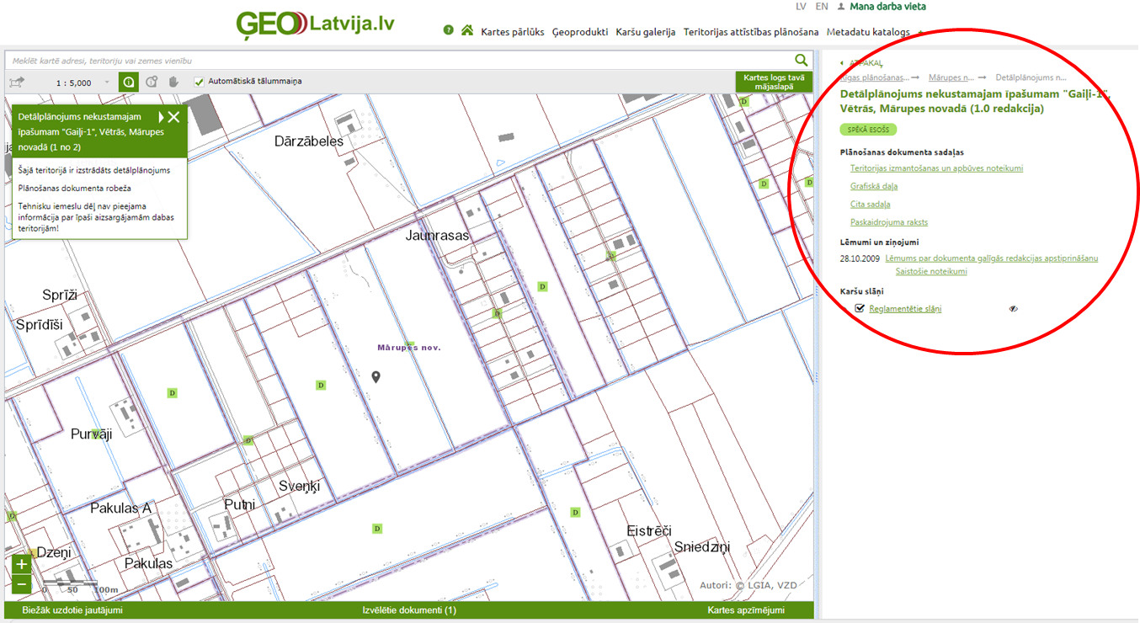Switch language to EN

822,7
